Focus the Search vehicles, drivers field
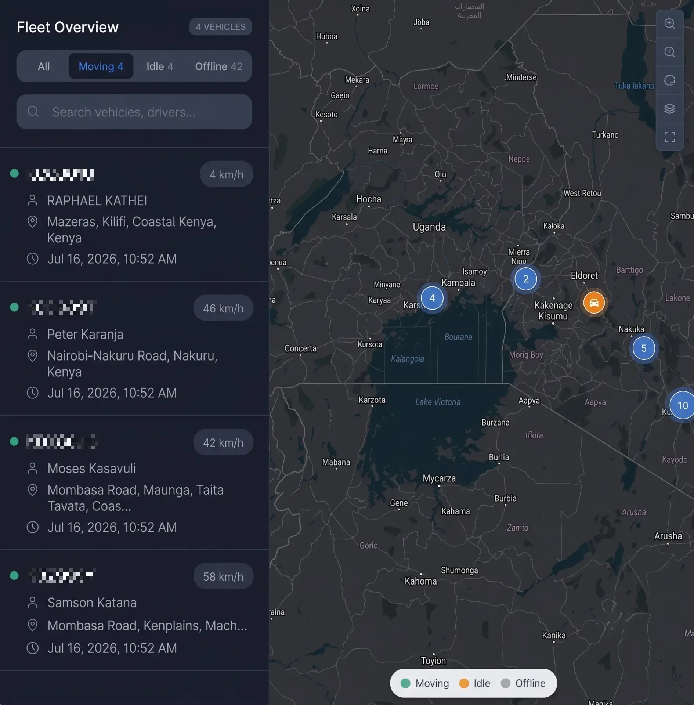 pyautogui.click(x=134, y=112)
